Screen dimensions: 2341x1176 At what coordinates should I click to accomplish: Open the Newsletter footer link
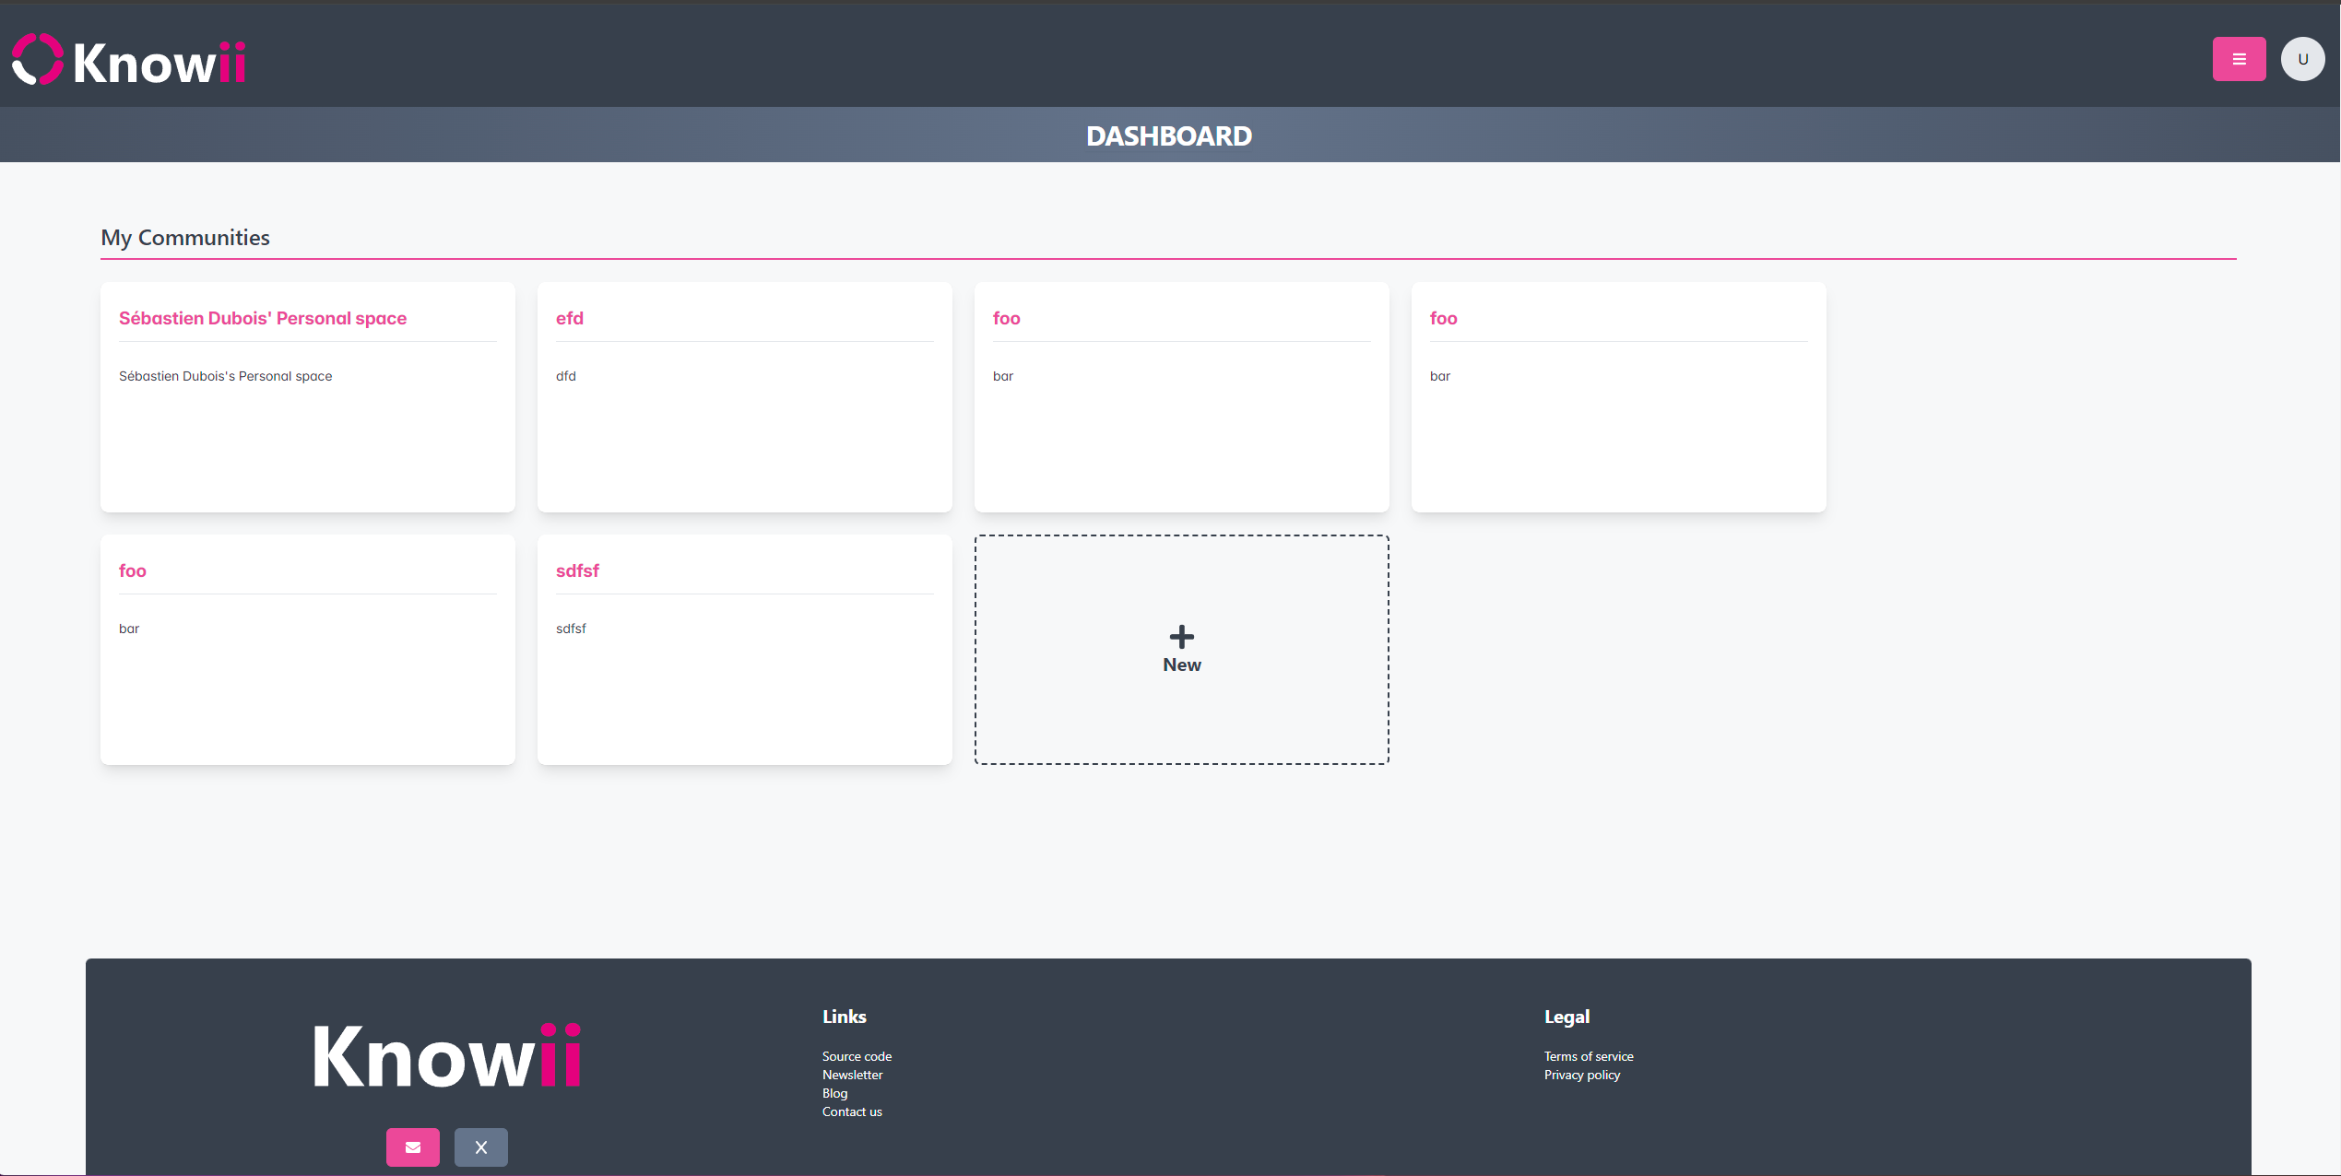[852, 1075]
